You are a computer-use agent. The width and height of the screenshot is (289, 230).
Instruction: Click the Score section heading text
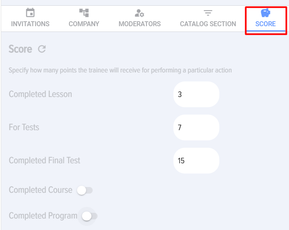[20, 49]
